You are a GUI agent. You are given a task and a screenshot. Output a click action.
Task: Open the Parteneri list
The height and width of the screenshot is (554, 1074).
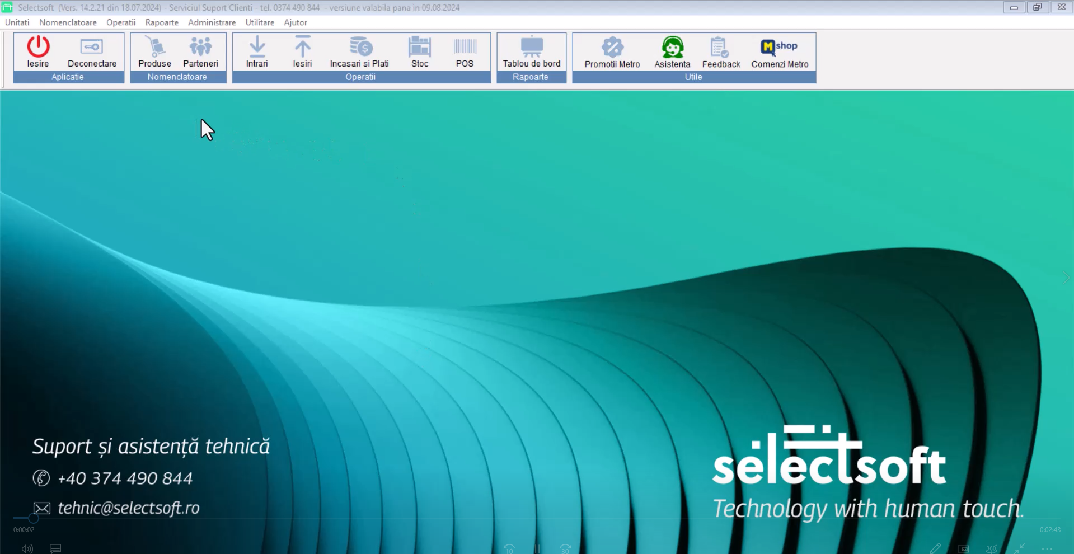coord(200,51)
